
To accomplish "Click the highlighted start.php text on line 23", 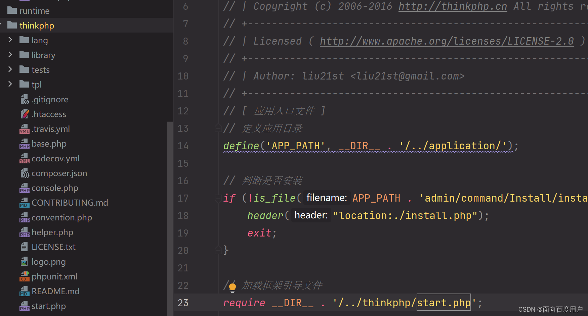I will pyautogui.click(x=444, y=303).
